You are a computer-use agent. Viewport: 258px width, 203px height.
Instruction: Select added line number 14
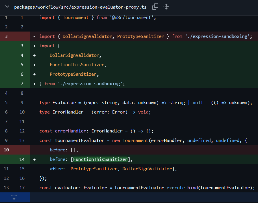(22, 159)
